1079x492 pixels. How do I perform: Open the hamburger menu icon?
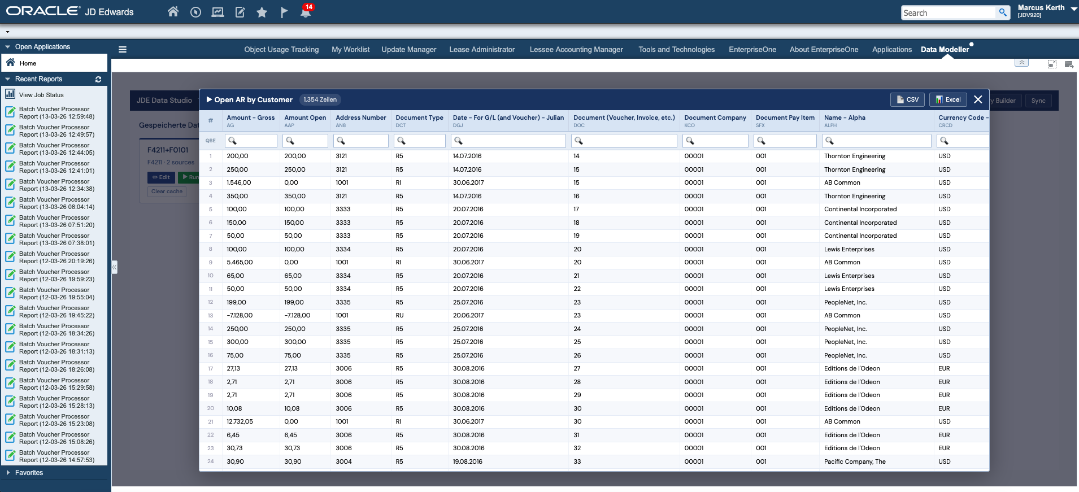[x=123, y=50]
